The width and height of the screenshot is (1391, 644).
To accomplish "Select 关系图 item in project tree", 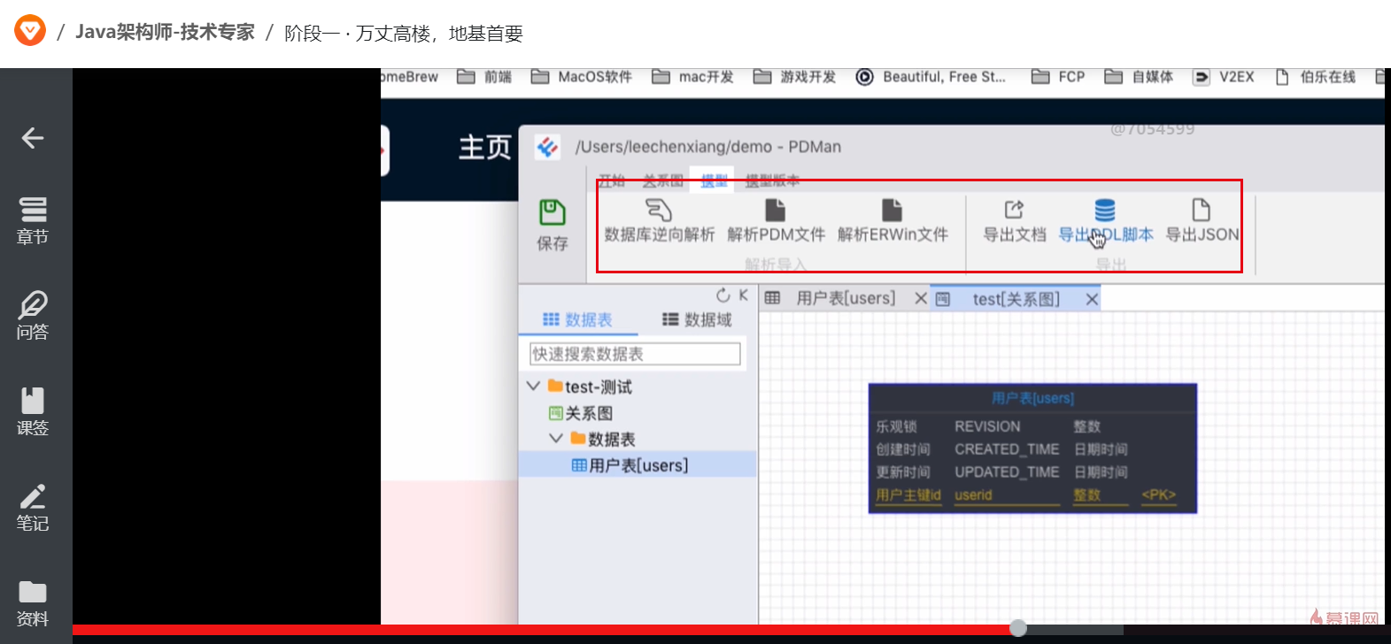I will [581, 413].
